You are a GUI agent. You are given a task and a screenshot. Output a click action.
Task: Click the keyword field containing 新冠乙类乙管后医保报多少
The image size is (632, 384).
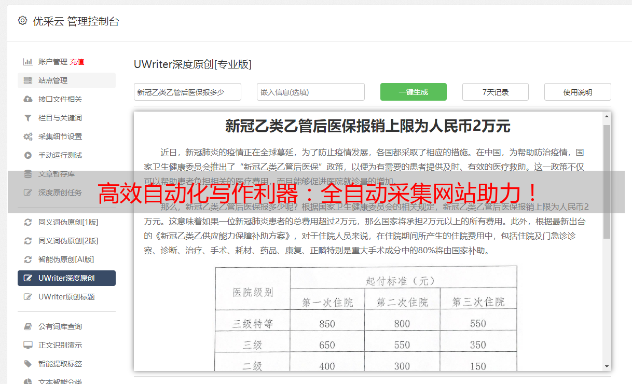(x=187, y=92)
